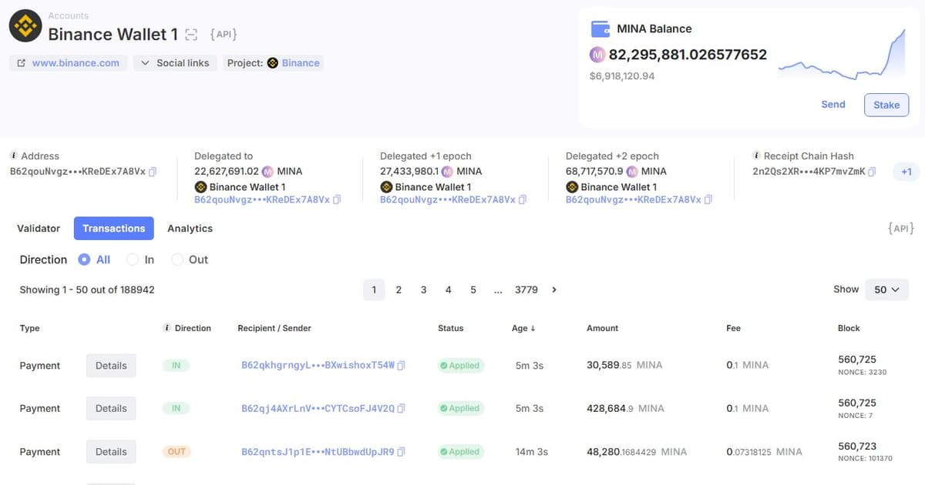Image resolution: width=925 pixels, height=485 pixels.
Task: Copy the wallet address B62qouNvgz
Action: coord(153,172)
